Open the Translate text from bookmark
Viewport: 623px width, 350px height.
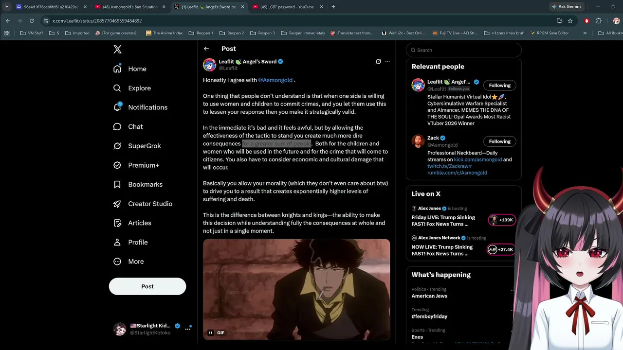tap(352, 33)
